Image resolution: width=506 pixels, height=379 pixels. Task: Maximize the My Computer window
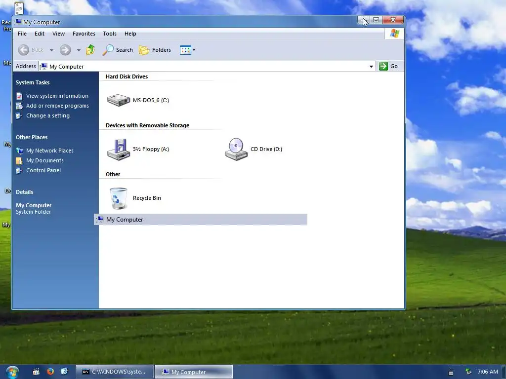coord(376,20)
